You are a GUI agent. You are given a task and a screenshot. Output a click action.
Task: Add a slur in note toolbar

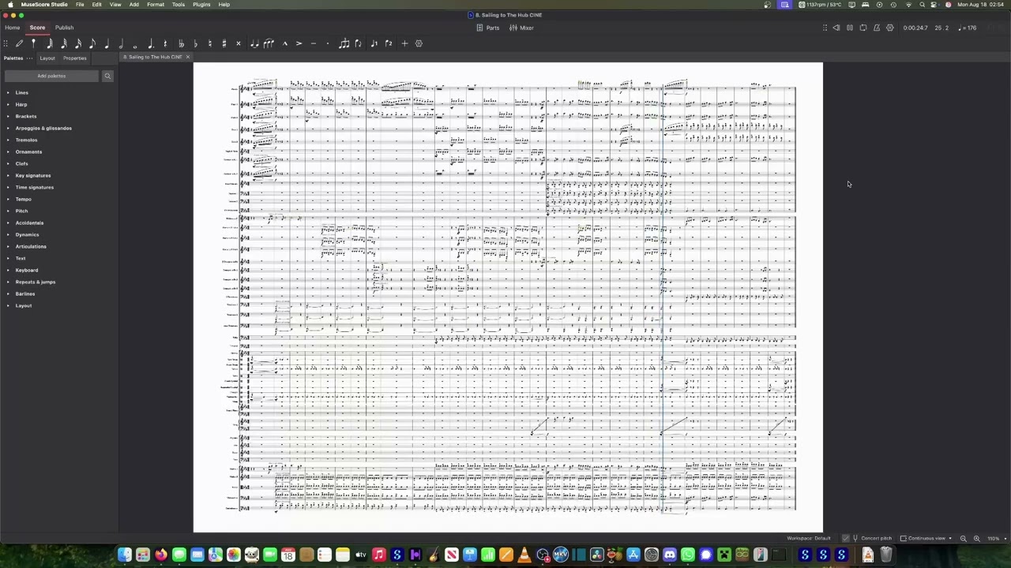coord(269,43)
